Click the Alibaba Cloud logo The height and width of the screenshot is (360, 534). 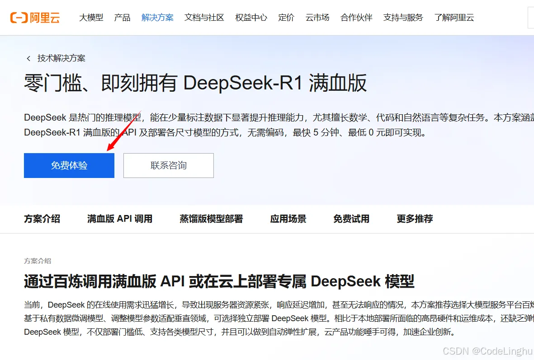point(35,17)
